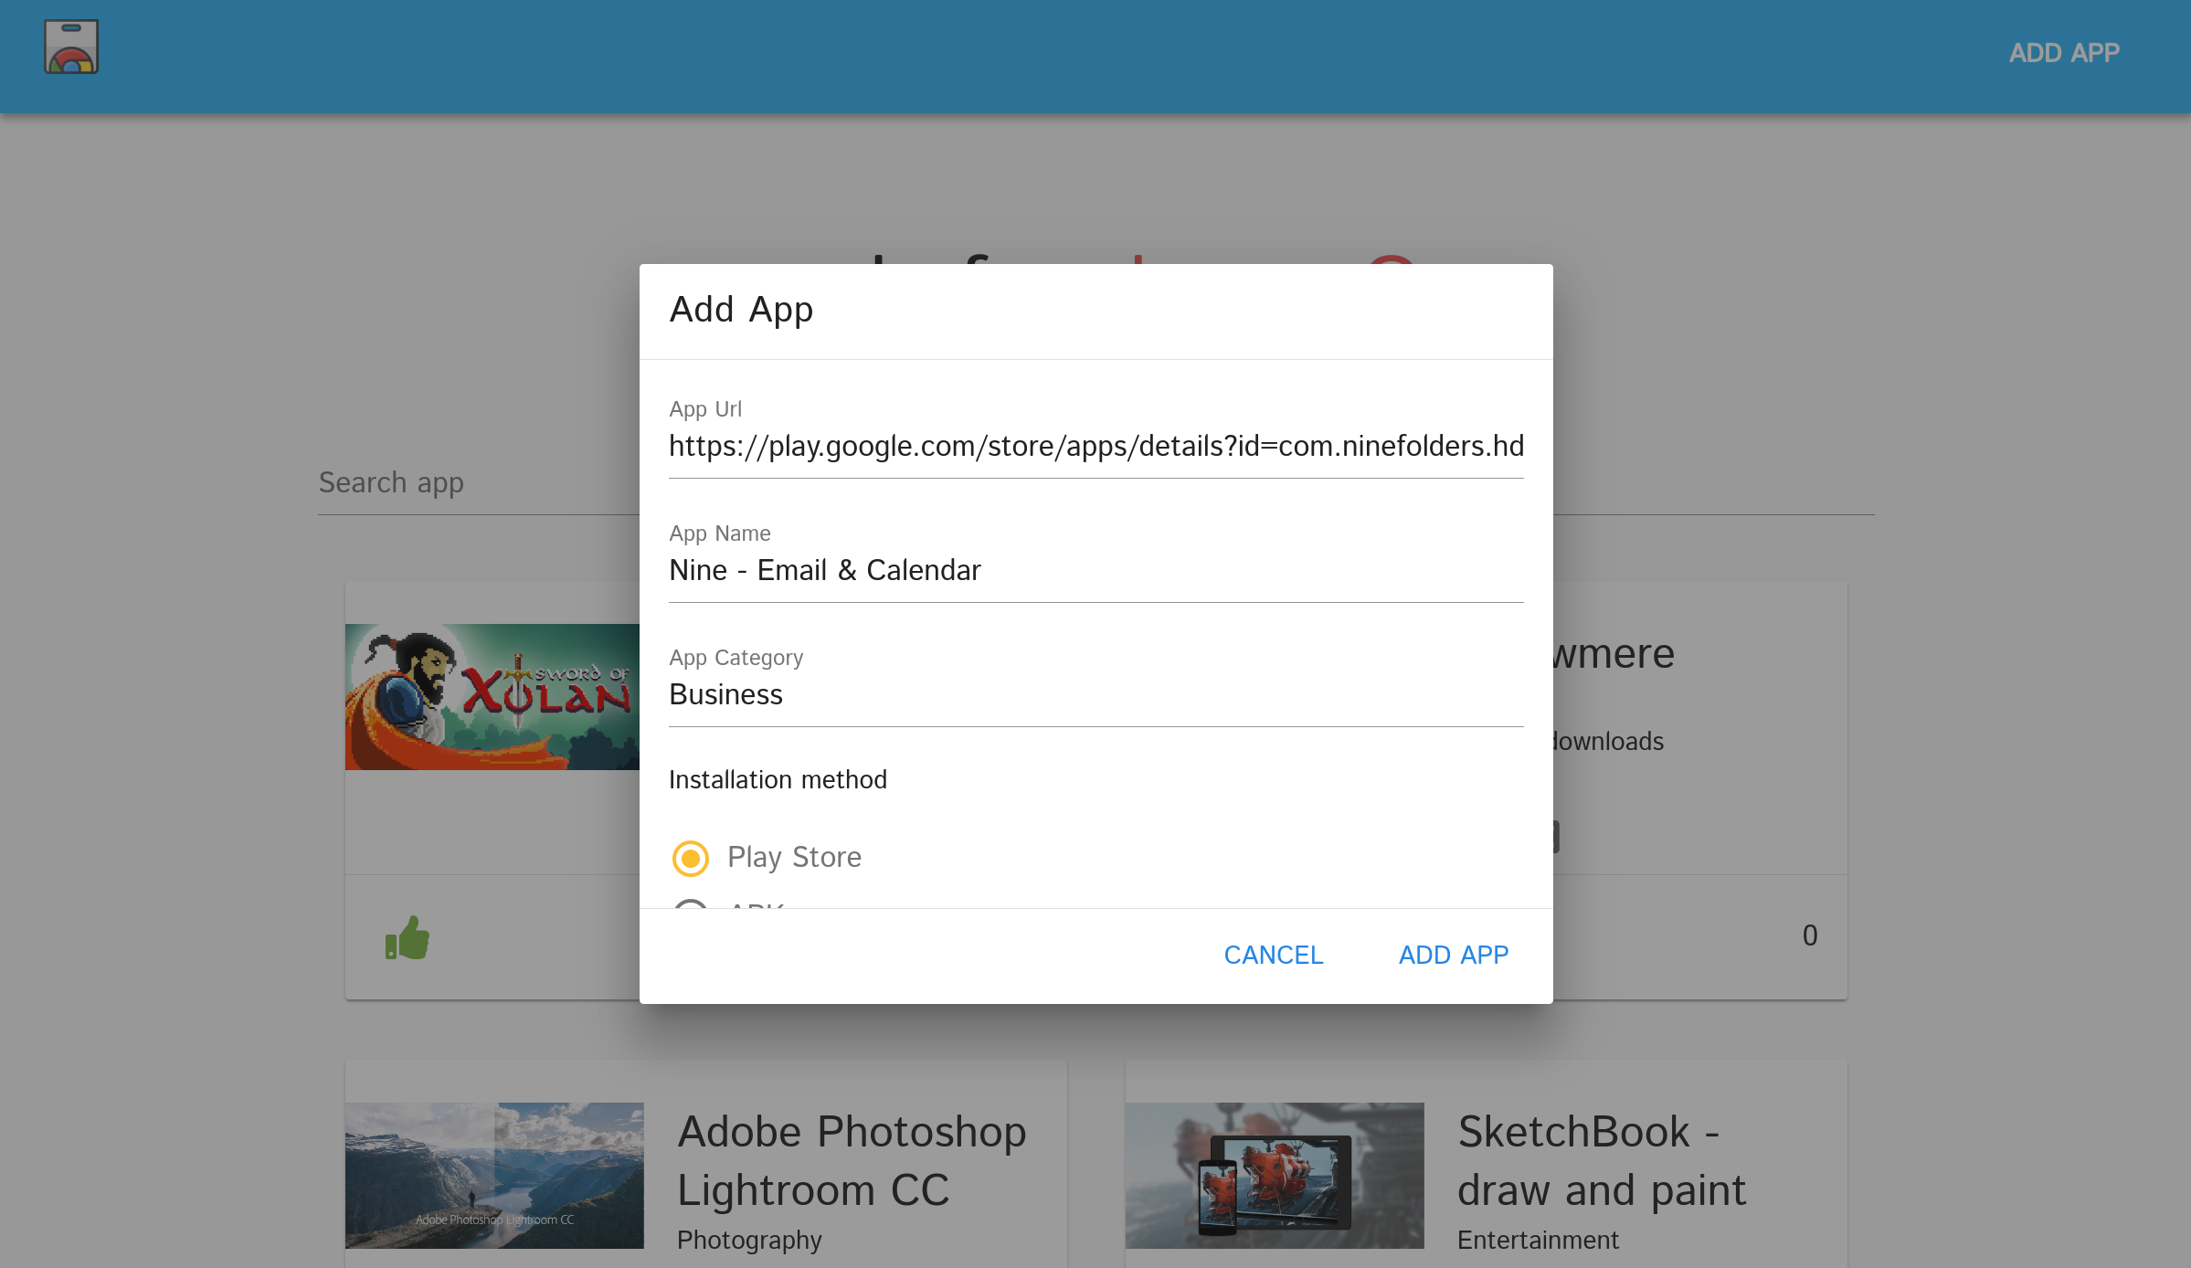Click the Photography category label
The width and height of the screenshot is (2191, 1268).
[749, 1240]
